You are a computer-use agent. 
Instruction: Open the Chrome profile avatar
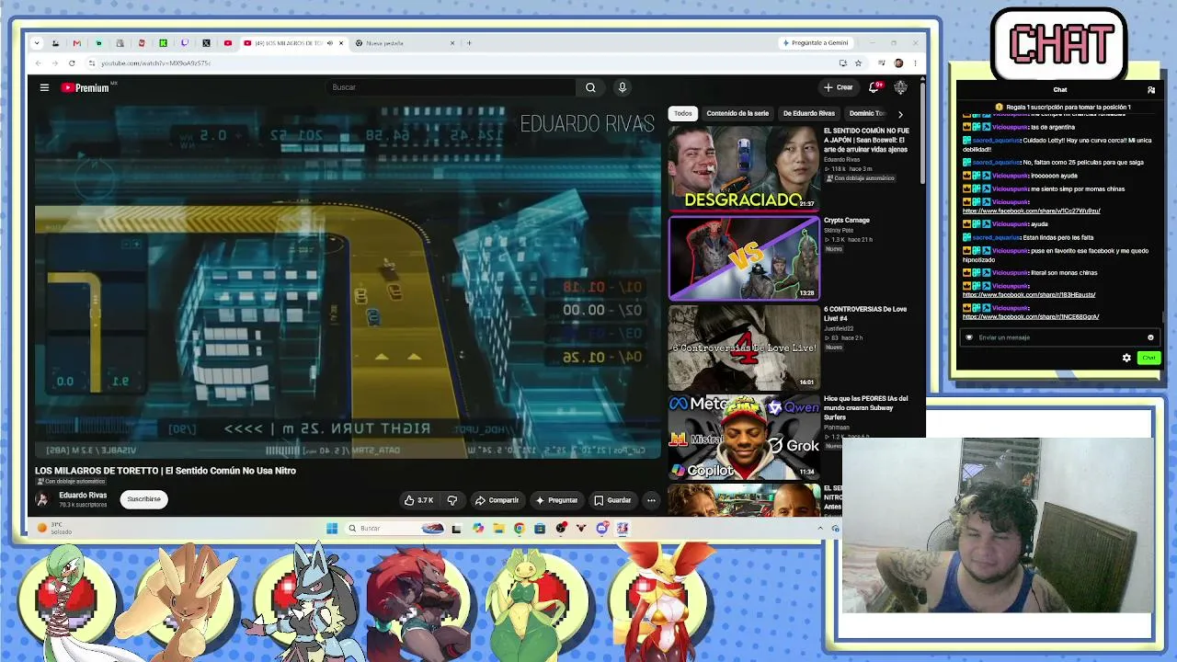tap(898, 63)
